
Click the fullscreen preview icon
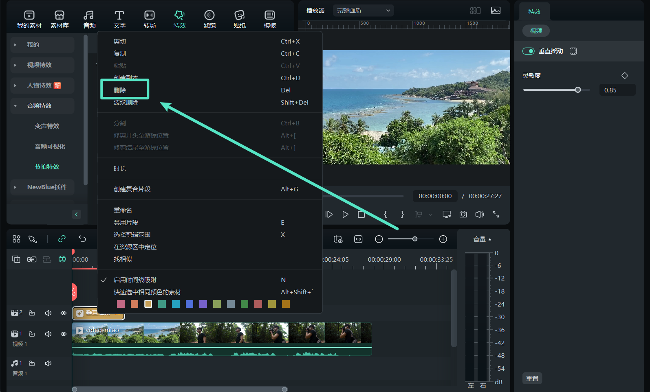496,215
